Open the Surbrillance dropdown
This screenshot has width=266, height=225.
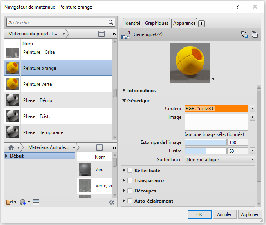tap(220, 160)
